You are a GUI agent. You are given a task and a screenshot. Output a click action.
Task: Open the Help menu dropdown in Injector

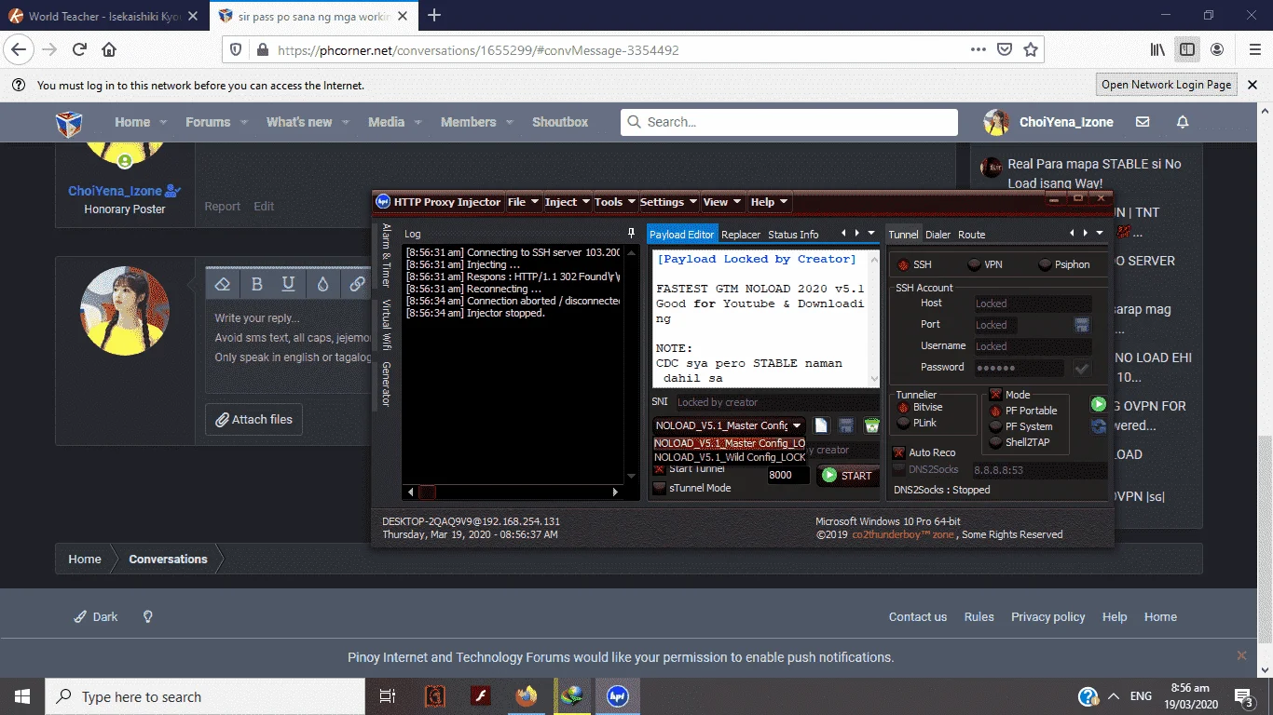click(x=769, y=202)
